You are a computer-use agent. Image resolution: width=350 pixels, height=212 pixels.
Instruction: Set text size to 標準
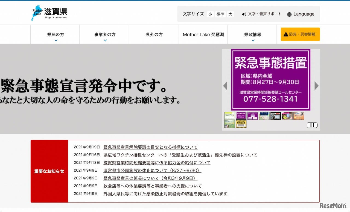[220, 14]
